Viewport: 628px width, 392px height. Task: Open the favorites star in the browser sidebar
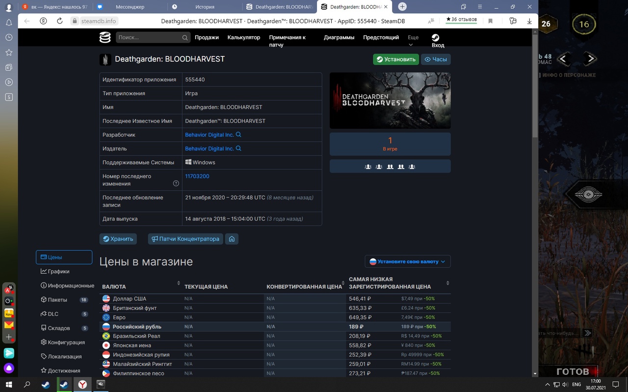(x=9, y=52)
